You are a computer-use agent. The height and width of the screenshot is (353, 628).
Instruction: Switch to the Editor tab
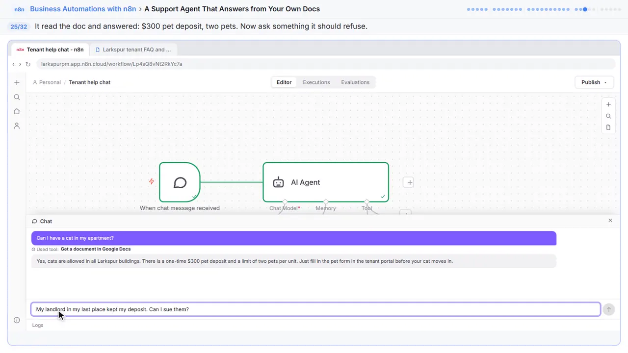[x=284, y=82]
